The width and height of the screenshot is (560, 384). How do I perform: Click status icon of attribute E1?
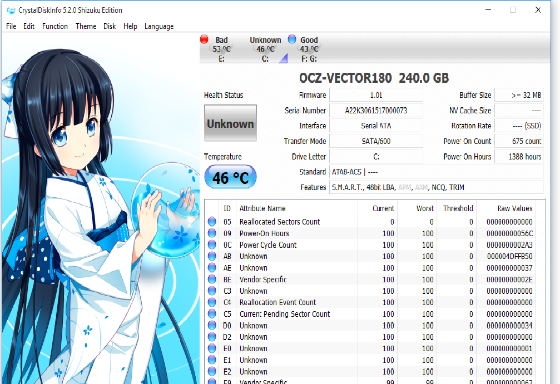[212, 360]
